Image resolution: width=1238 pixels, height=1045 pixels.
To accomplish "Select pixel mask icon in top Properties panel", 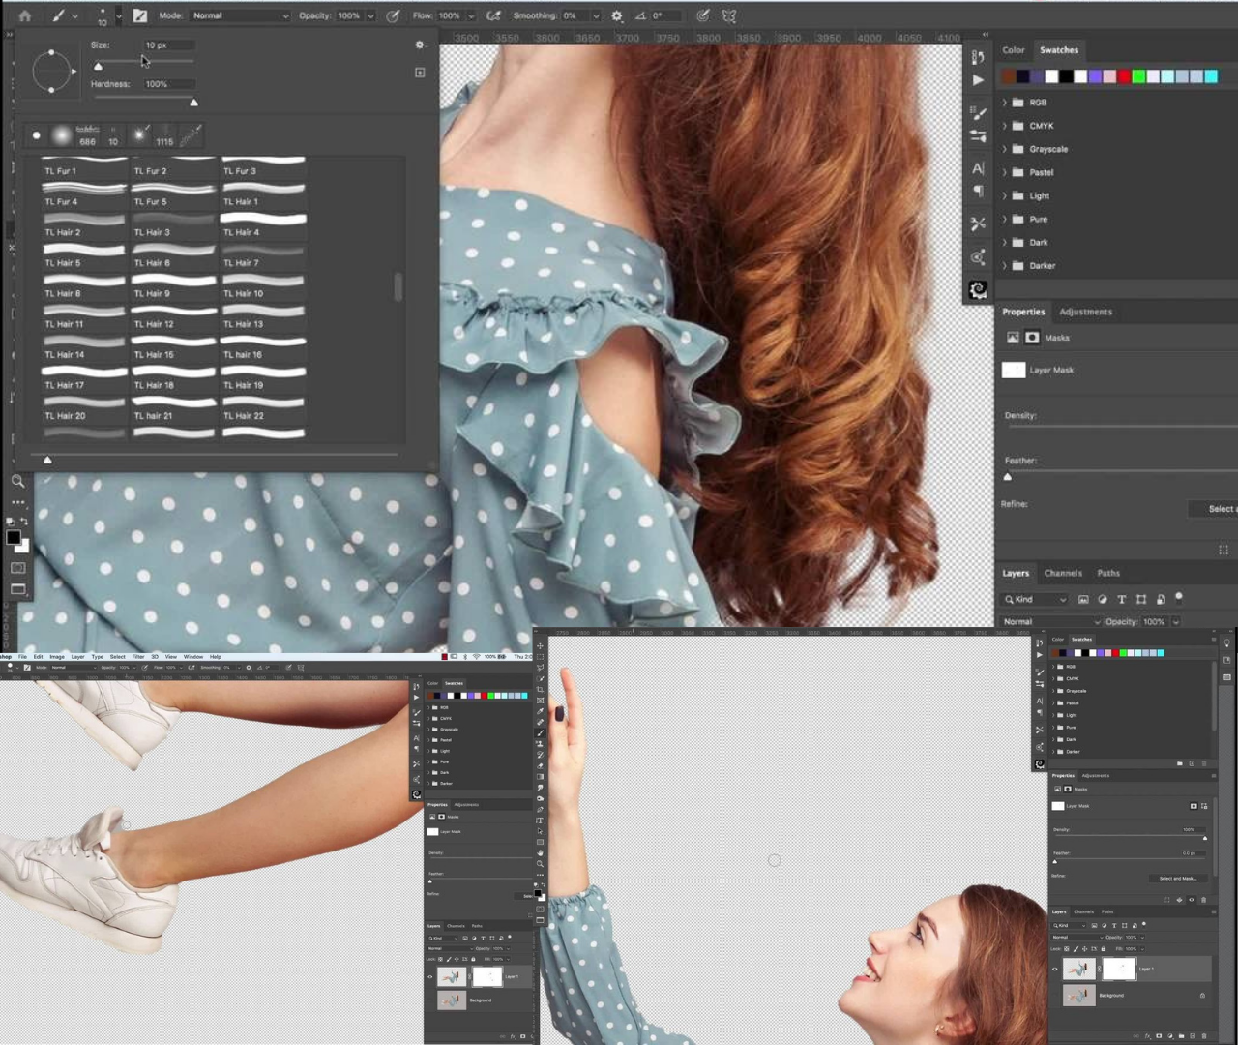I will pos(1013,338).
